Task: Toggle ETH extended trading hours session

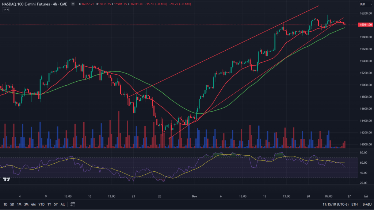Action: click(x=354, y=204)
